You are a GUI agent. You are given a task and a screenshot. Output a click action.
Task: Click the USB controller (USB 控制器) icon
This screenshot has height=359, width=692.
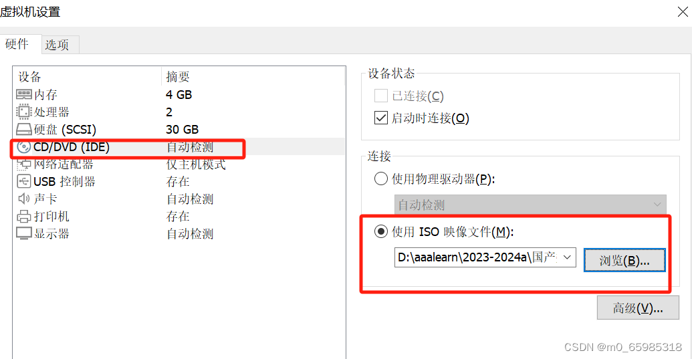[x=24, y=181]
